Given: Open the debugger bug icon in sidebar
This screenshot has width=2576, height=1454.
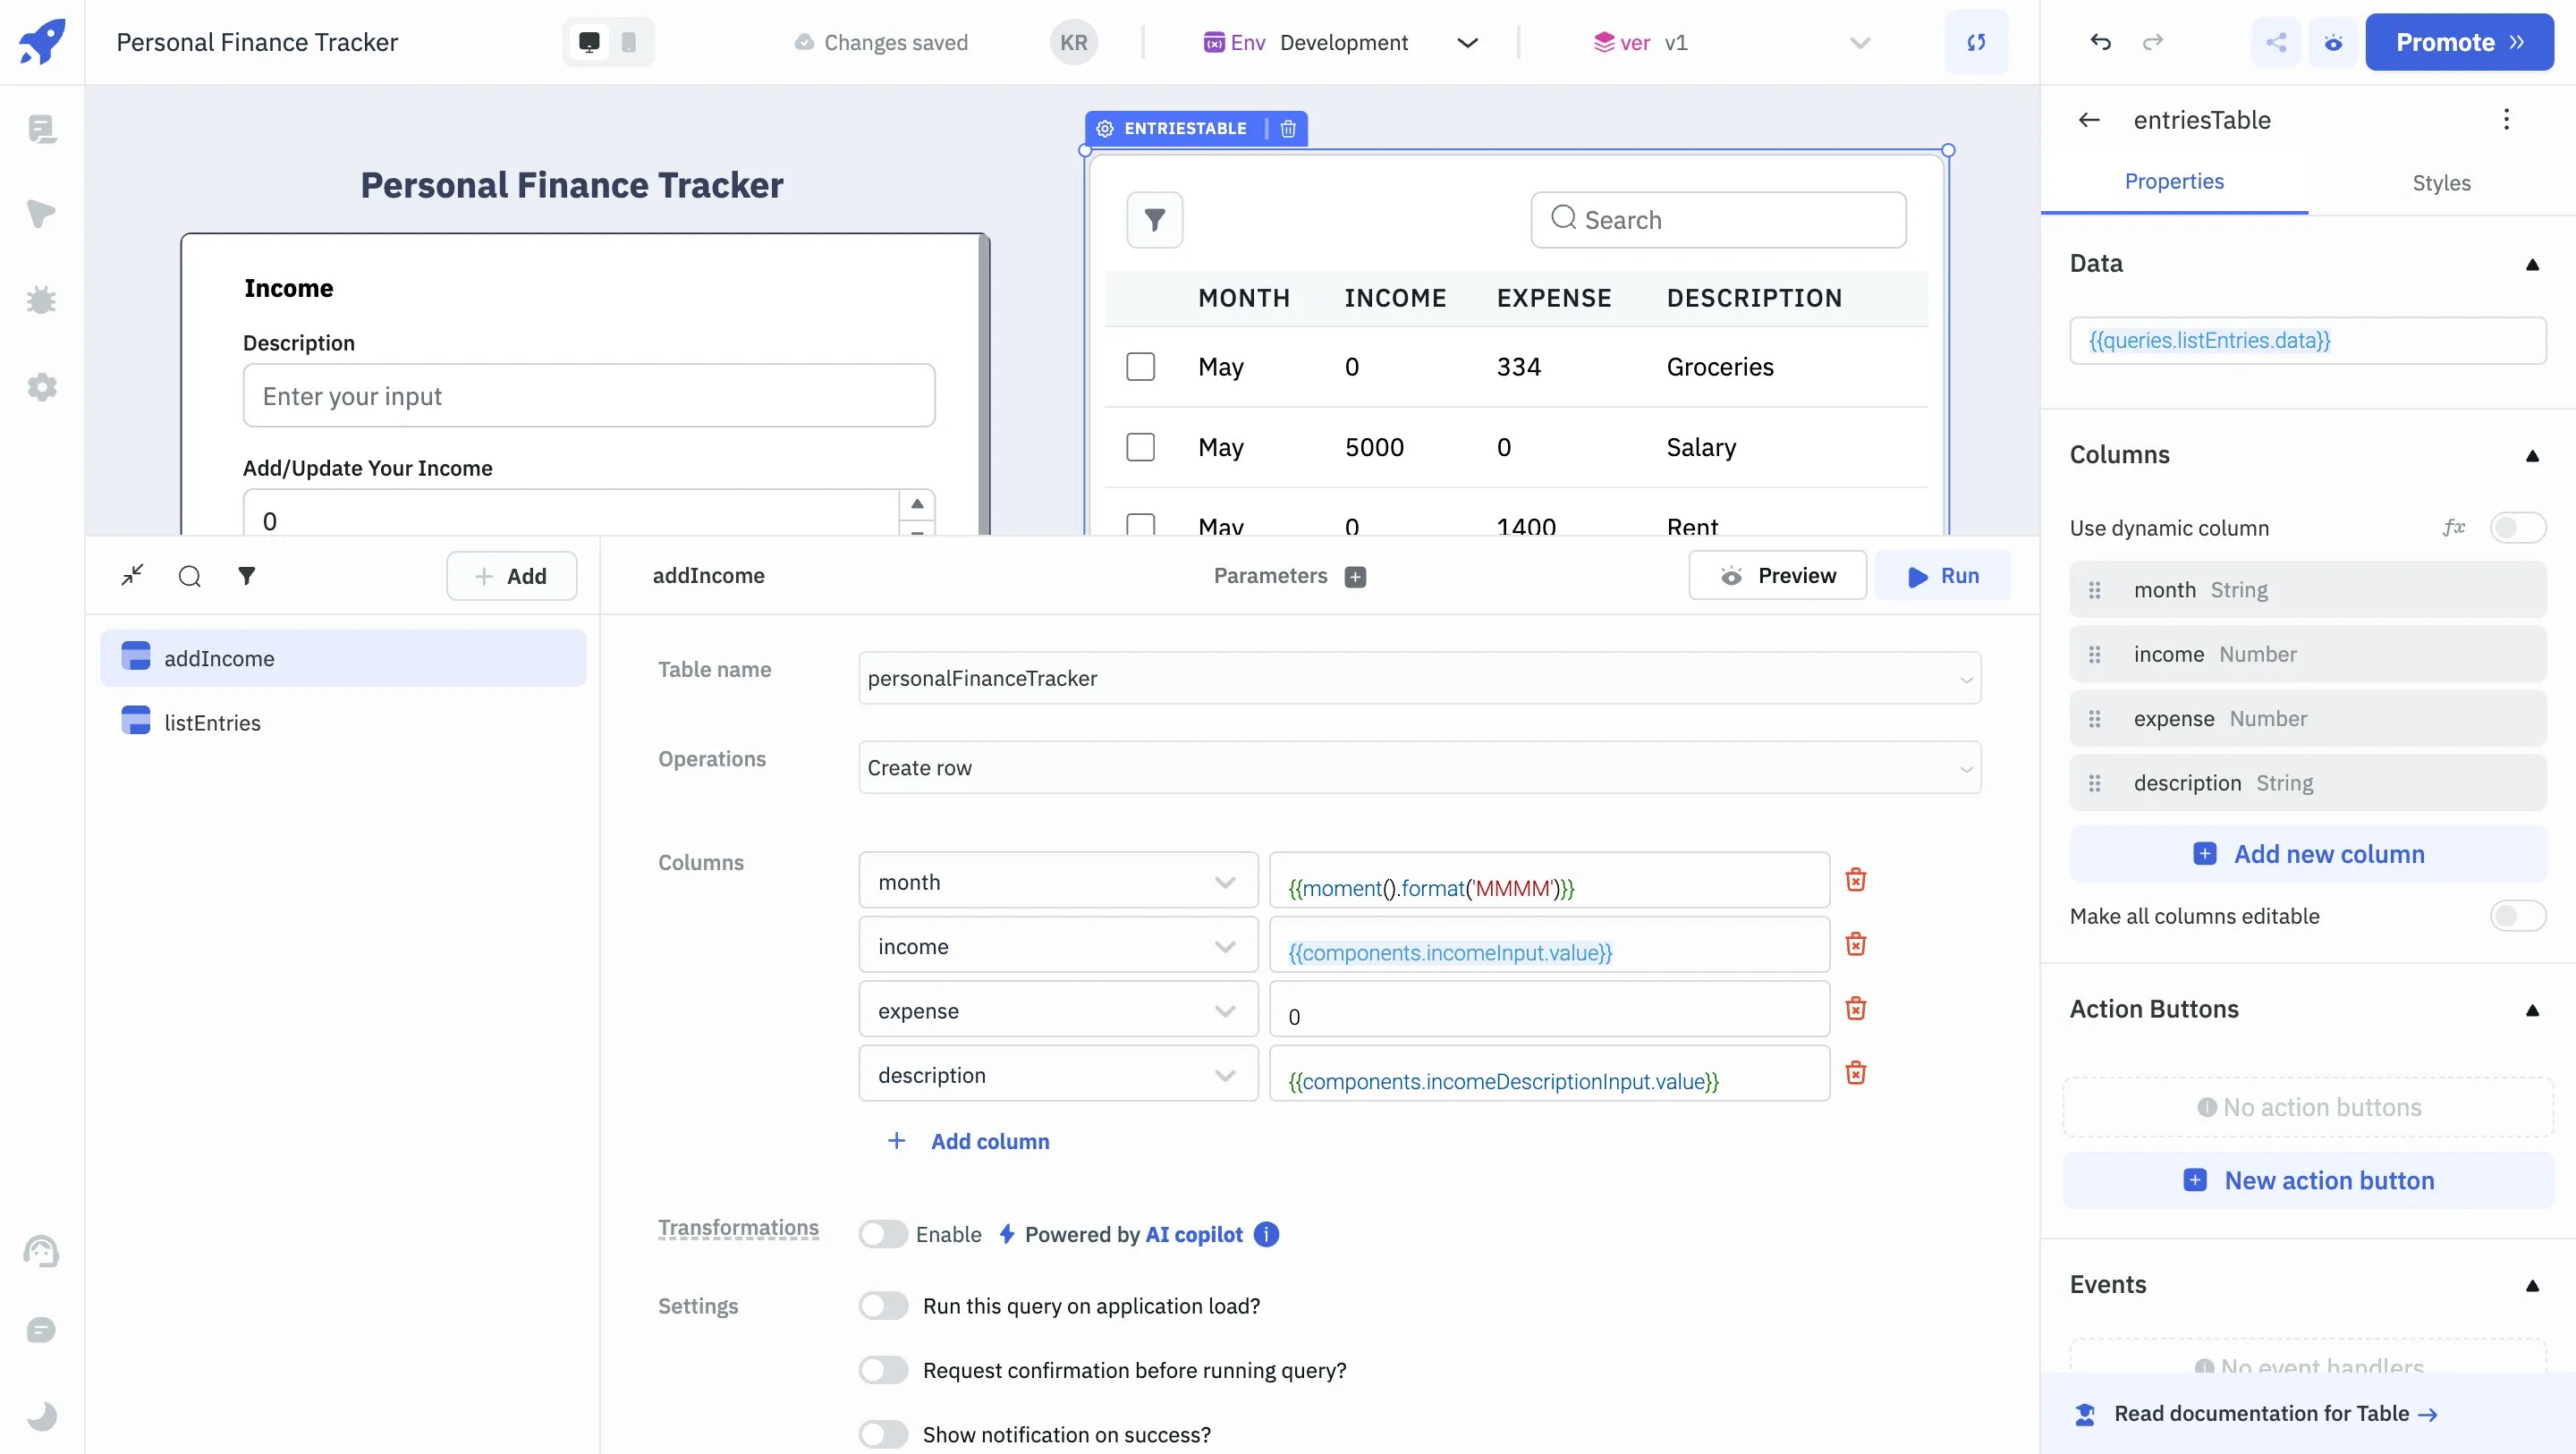Looking at the screenshot, I should [41, 300].
